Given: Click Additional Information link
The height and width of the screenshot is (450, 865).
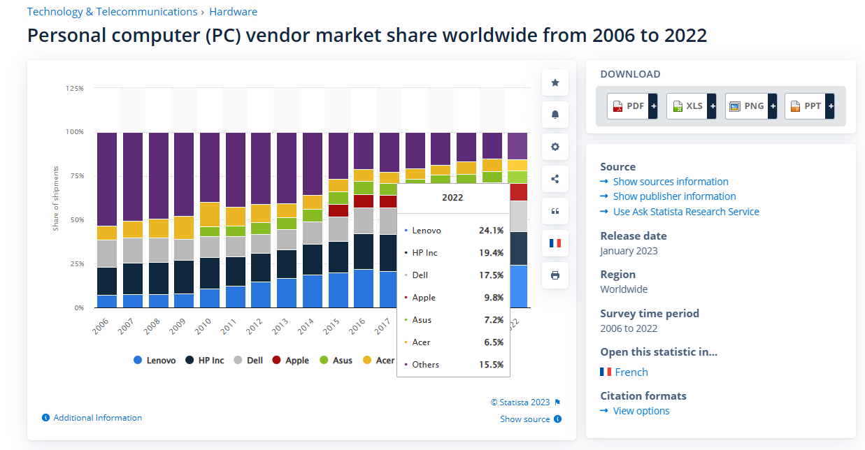Looking at the screenshot, I should 97,418.
